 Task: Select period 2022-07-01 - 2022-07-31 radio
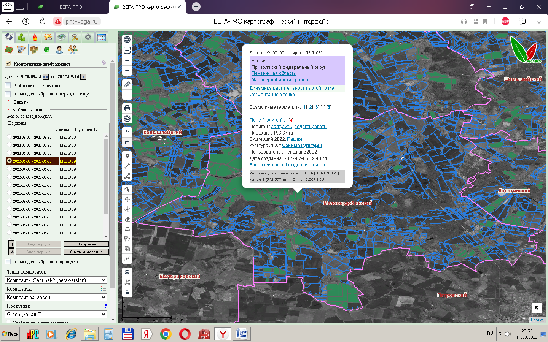point(10,145)
